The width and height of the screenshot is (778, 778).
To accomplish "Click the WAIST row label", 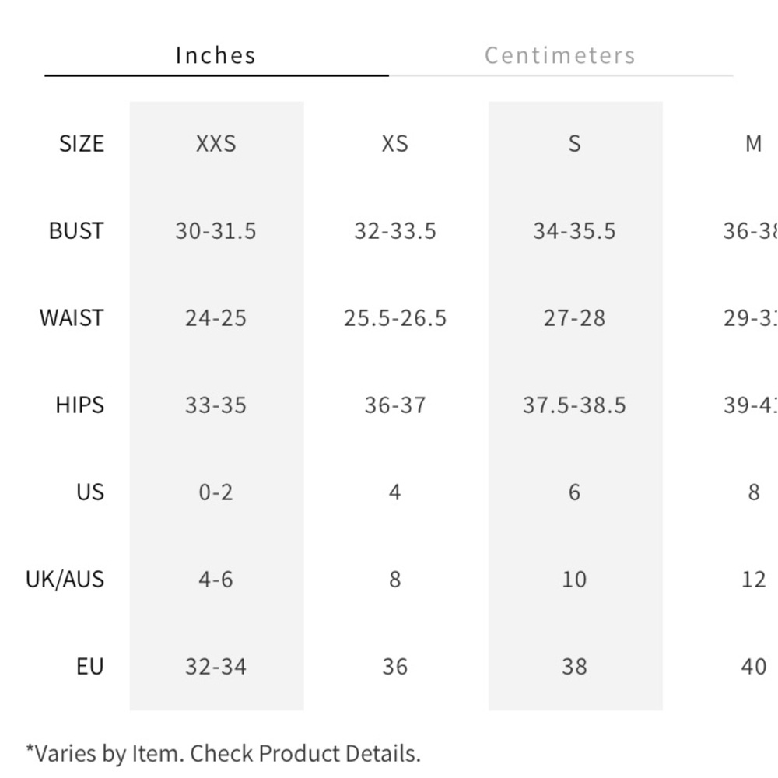I will 72,318.
